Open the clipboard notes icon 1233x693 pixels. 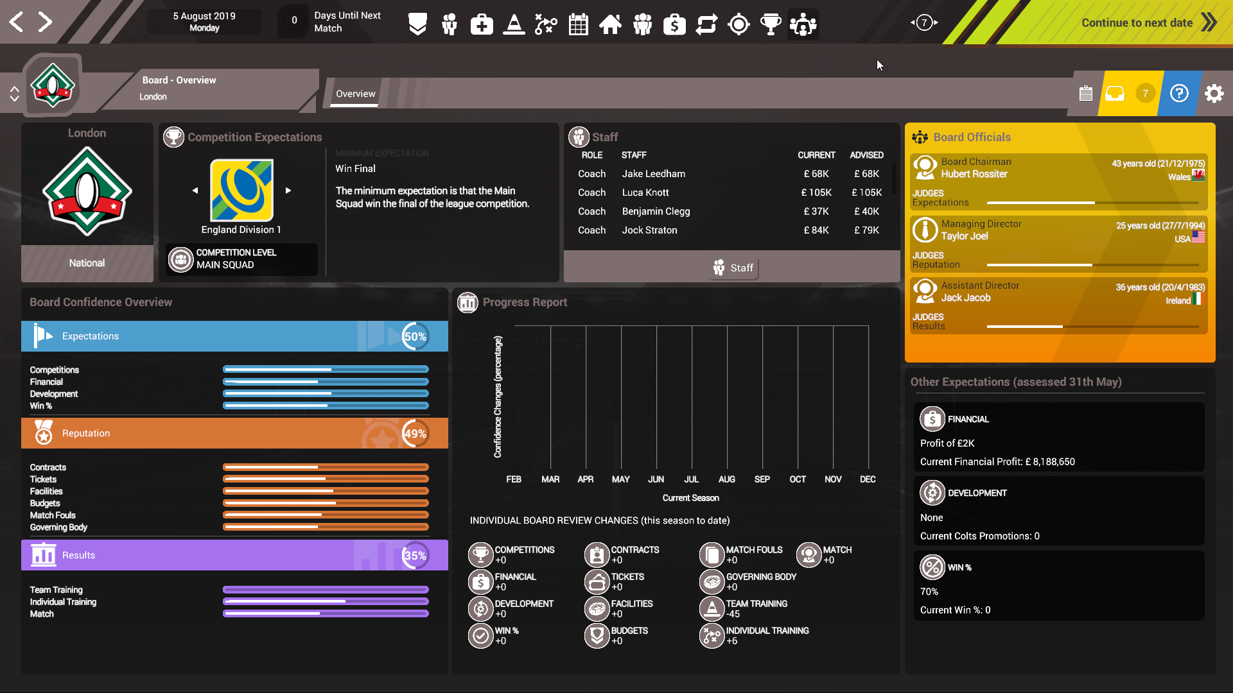coord(1085,94)
